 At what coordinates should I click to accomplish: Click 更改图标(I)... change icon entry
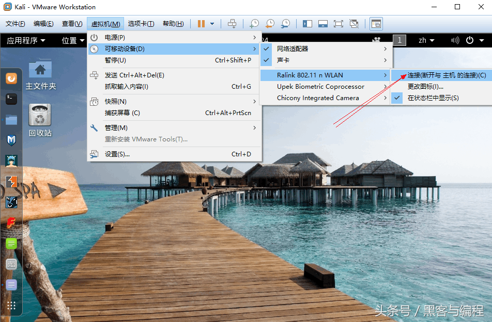[x=425, y=86]
